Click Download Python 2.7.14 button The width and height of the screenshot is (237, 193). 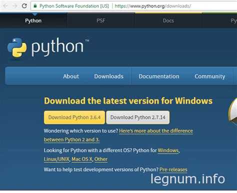138,117
